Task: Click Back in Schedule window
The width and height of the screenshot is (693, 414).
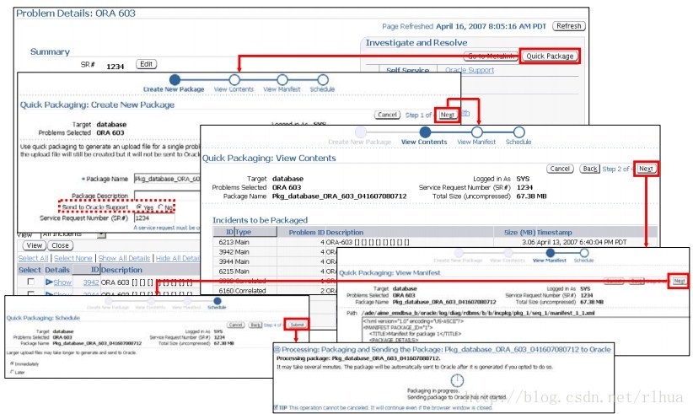Action: coord(255,325)
